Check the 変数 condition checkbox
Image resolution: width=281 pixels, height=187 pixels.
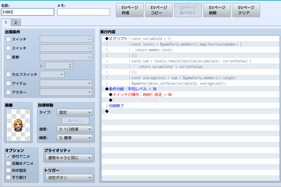(x=8, y=57)
